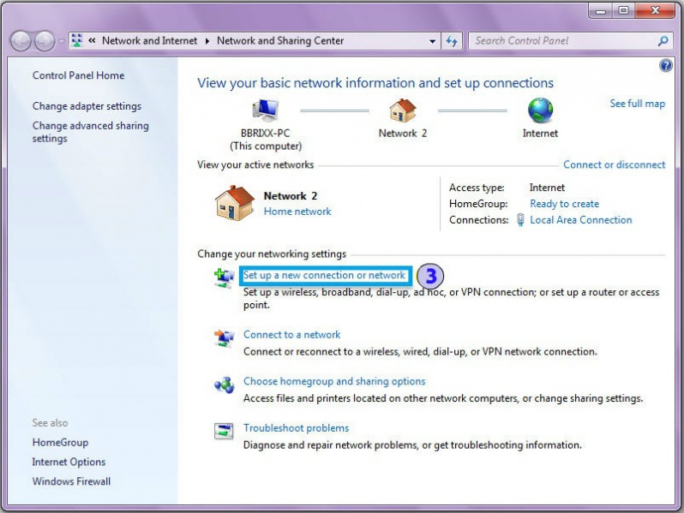This screenshot has width=684, height=513.
Task: Select Set up a new connection or network
Action: 324,276
